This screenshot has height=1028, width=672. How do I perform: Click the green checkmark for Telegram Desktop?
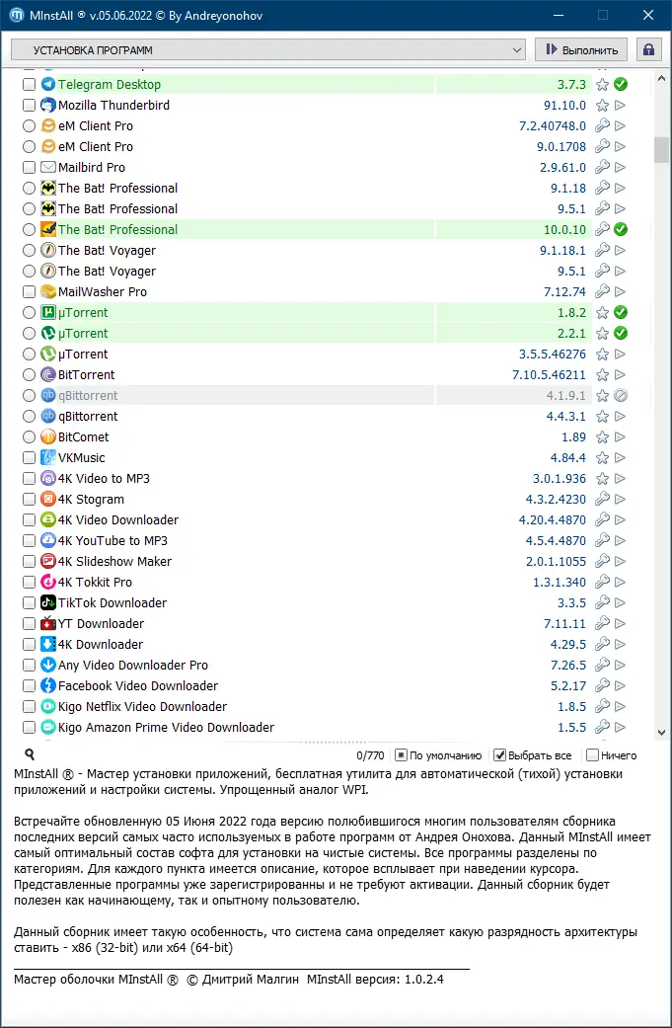621,85
